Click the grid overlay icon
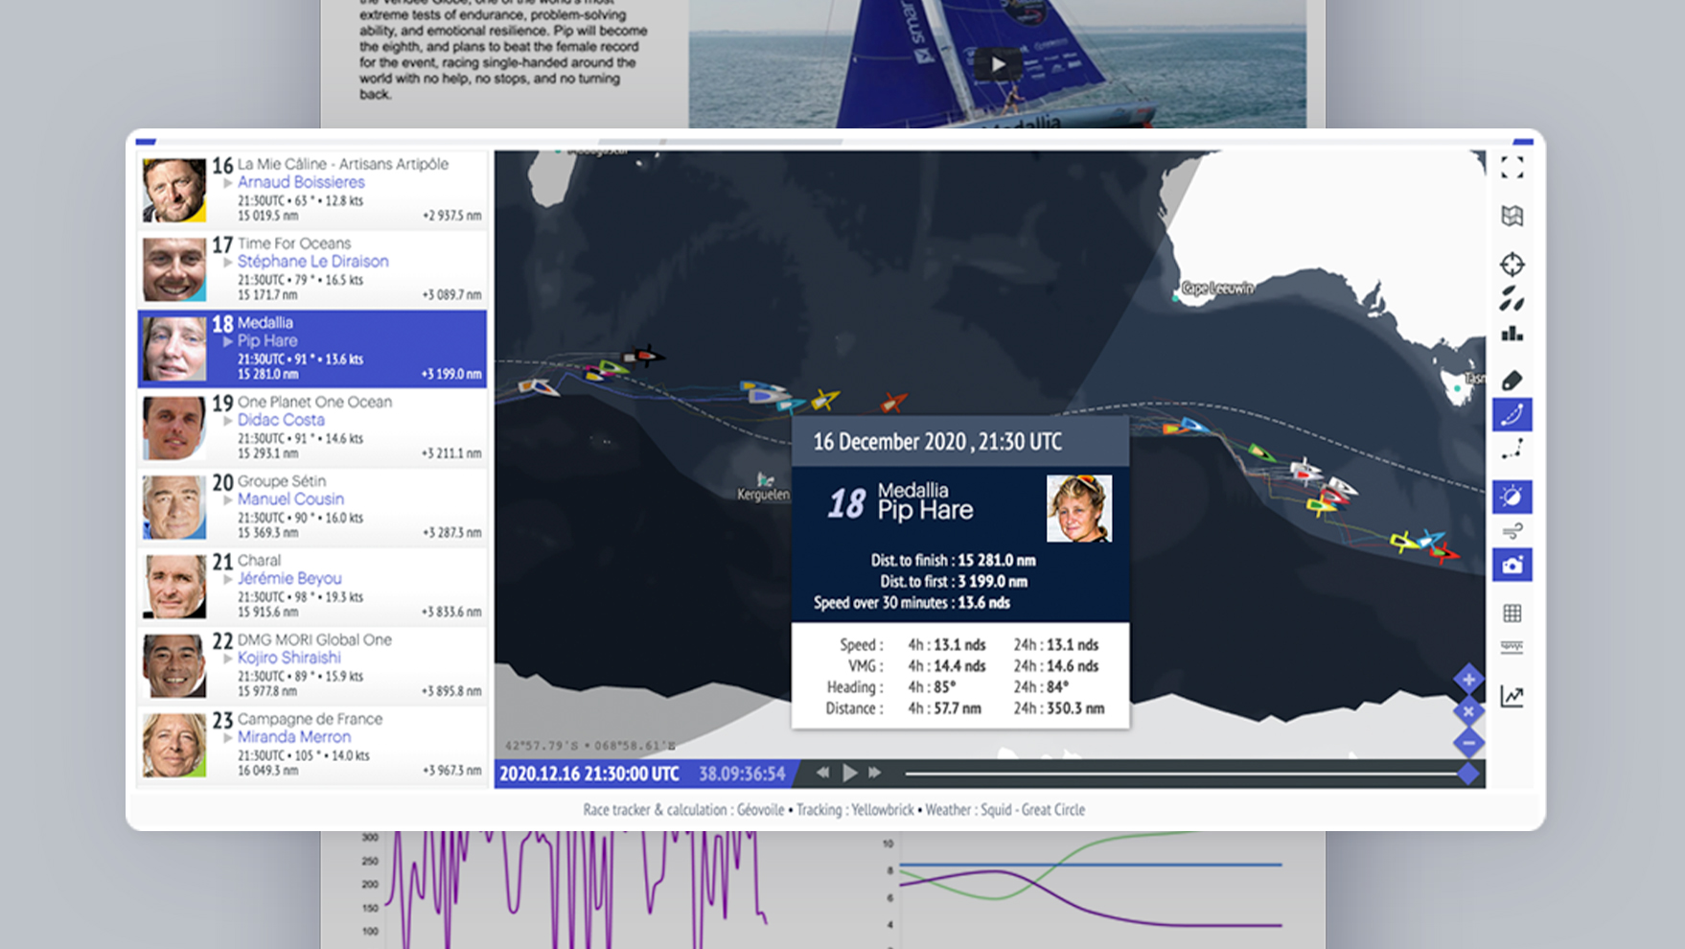The width and height of the screenshot is (1685, 949). point(1512,613)
